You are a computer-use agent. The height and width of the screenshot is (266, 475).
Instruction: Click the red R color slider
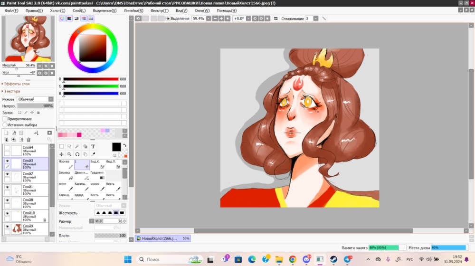point(91,79)
